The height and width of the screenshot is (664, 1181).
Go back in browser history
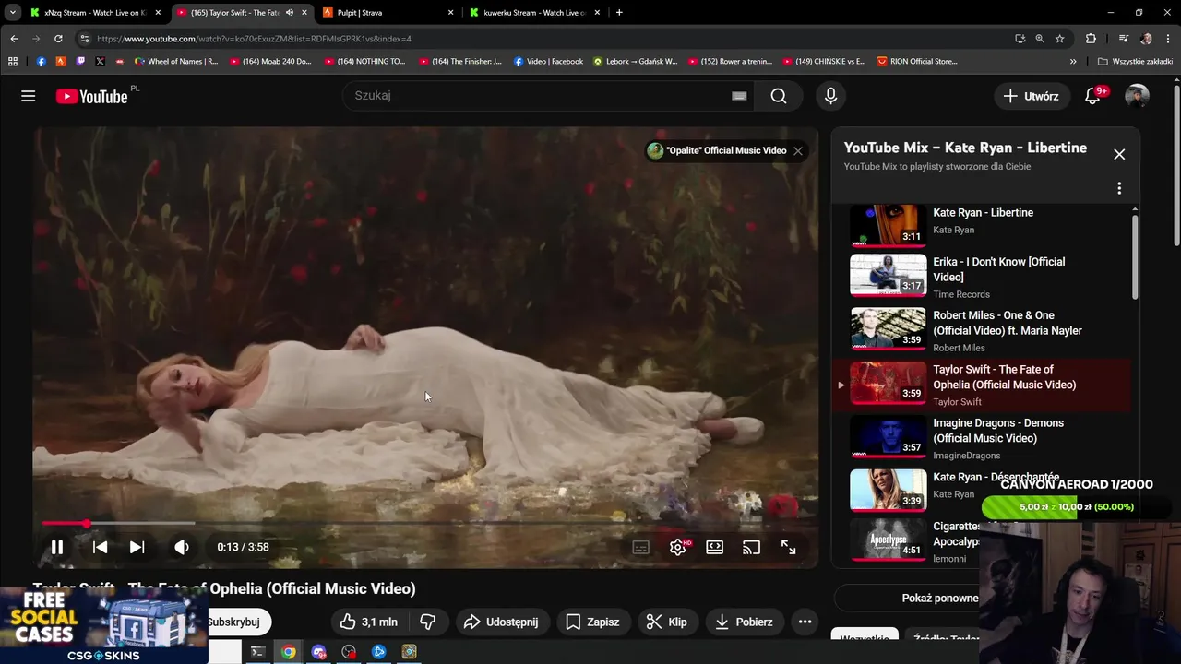point(14,39)
